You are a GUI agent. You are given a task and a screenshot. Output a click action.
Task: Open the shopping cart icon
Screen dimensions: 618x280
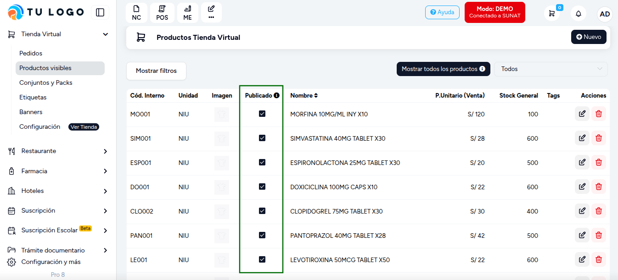coord(552,13)
